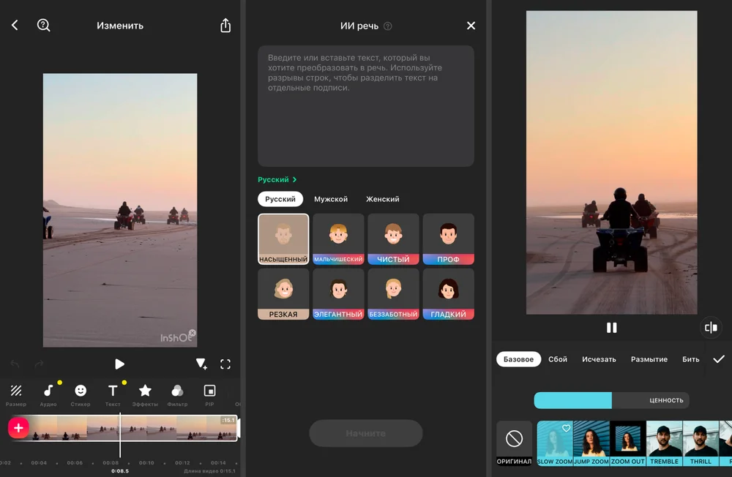This screenshot has width=732, height=477.
Task: Select the Мужской voice filter
Action: [x=331, y=199]
